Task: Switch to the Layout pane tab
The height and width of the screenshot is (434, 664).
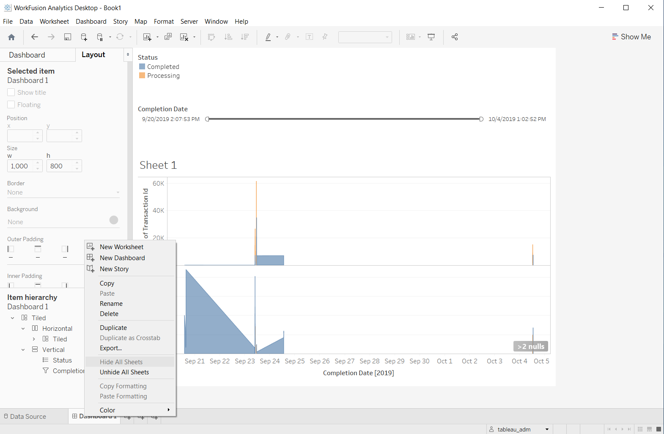Action: pyautogui.click(x=93, y=55)
